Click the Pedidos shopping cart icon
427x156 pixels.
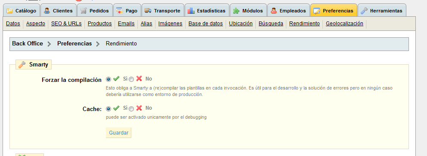(84, 11)
